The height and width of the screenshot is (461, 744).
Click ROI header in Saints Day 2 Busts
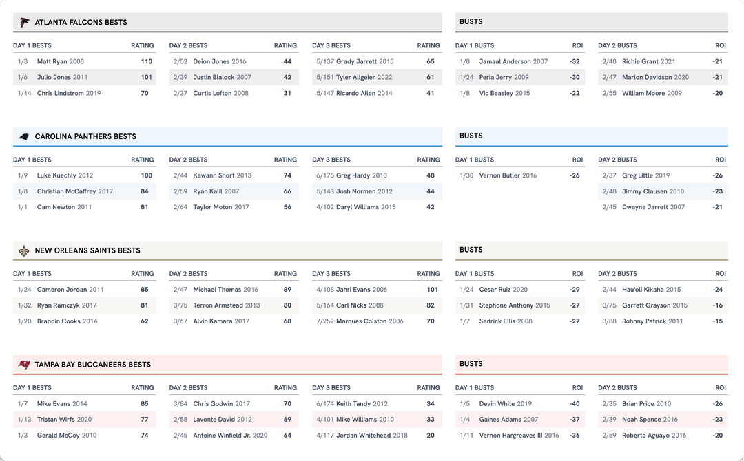coord(721,274)
